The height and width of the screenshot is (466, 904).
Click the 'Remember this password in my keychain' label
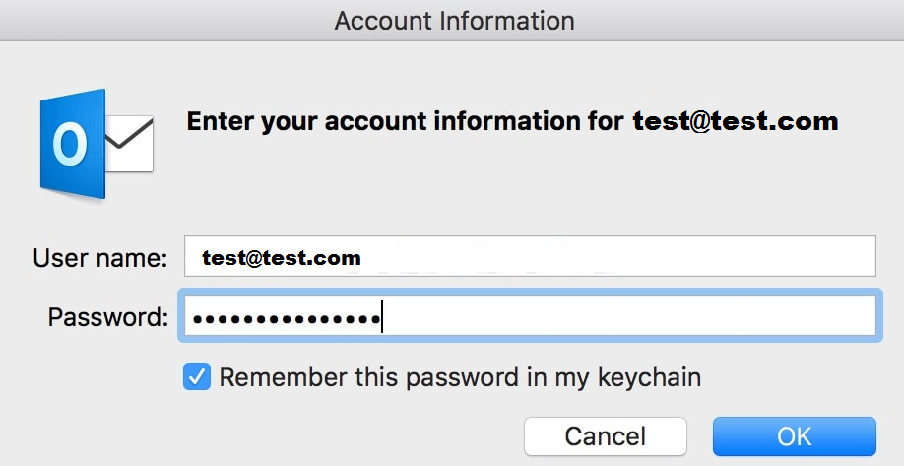click(x=460, y=377)
